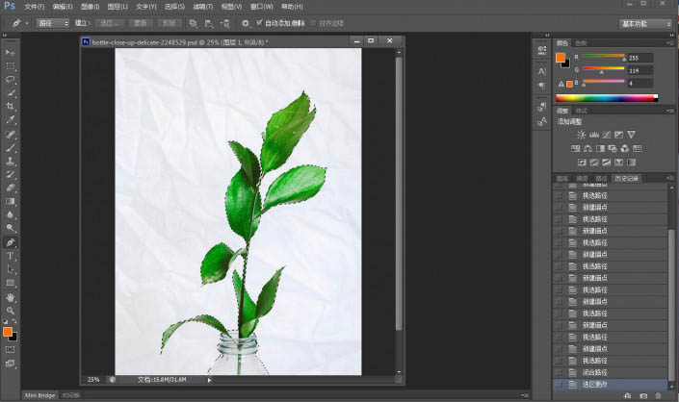Select the Zoom tool
Screen dimensions: 679x402
[11, 311]
